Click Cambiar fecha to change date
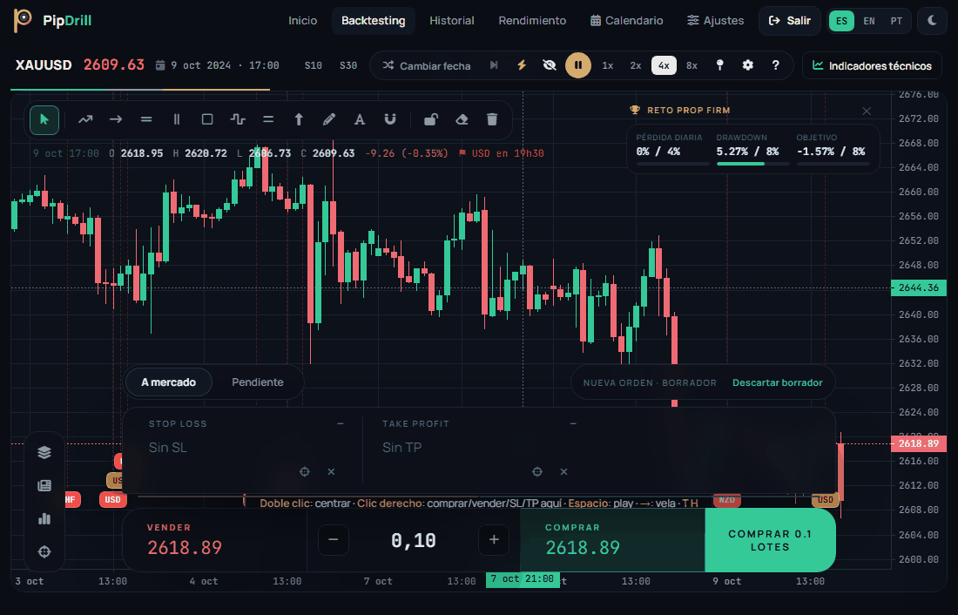958x615 pixels. click(427, 65)
